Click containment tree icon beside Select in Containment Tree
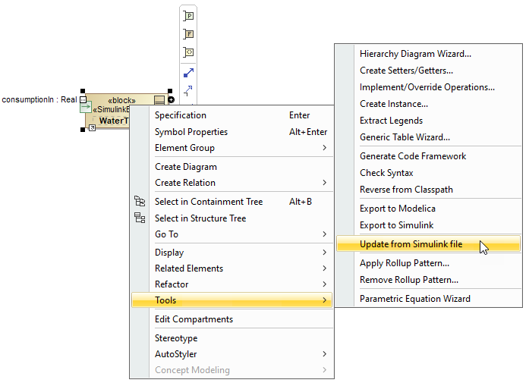This screenshot has width=529, height=383. tap(140, 202)
